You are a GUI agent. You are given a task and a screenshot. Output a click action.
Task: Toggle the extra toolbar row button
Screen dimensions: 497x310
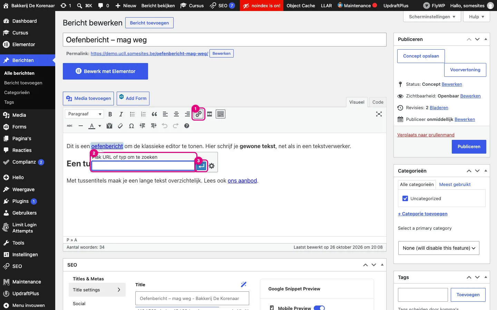[x=221, y=114]
